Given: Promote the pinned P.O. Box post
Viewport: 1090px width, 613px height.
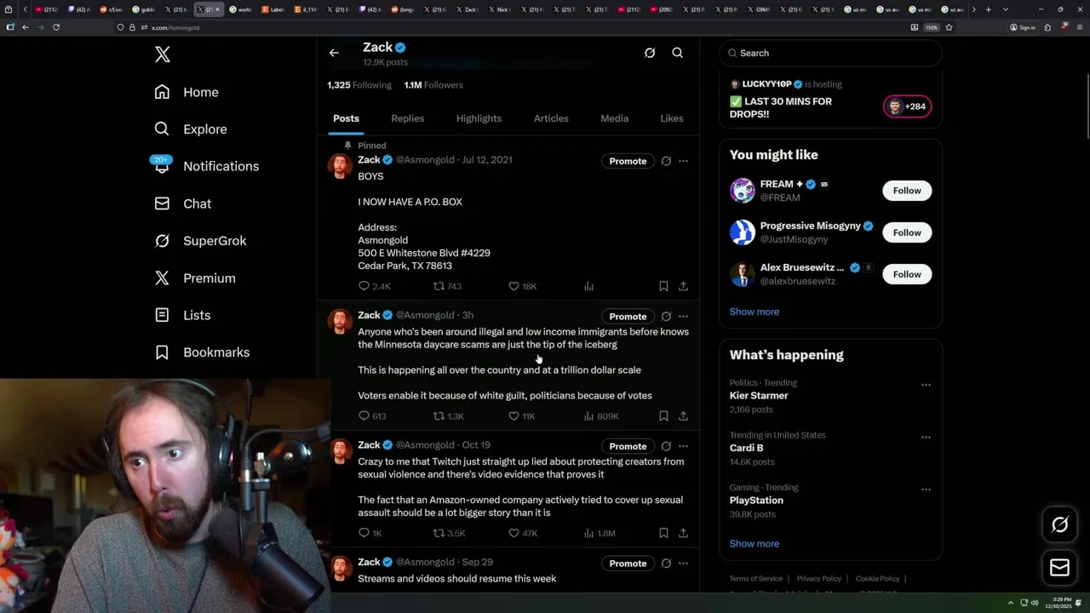Looking at the screenshot, I should pyautogui.click(x=628, y=161).
